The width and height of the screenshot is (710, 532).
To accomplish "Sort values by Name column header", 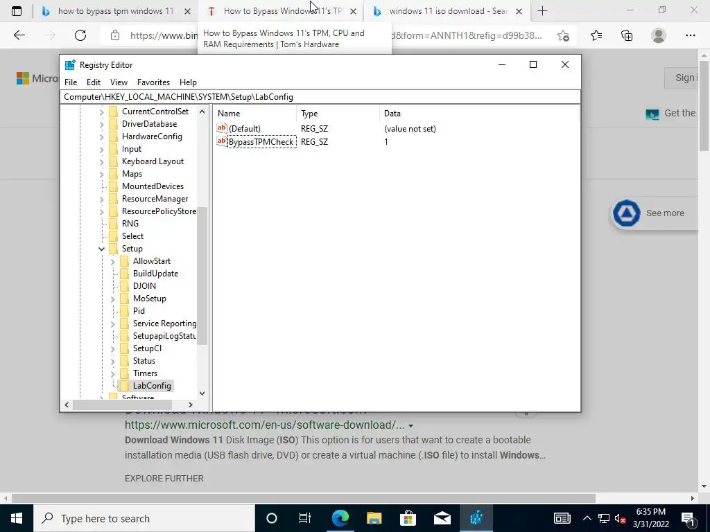I will (x=255, y=114).
